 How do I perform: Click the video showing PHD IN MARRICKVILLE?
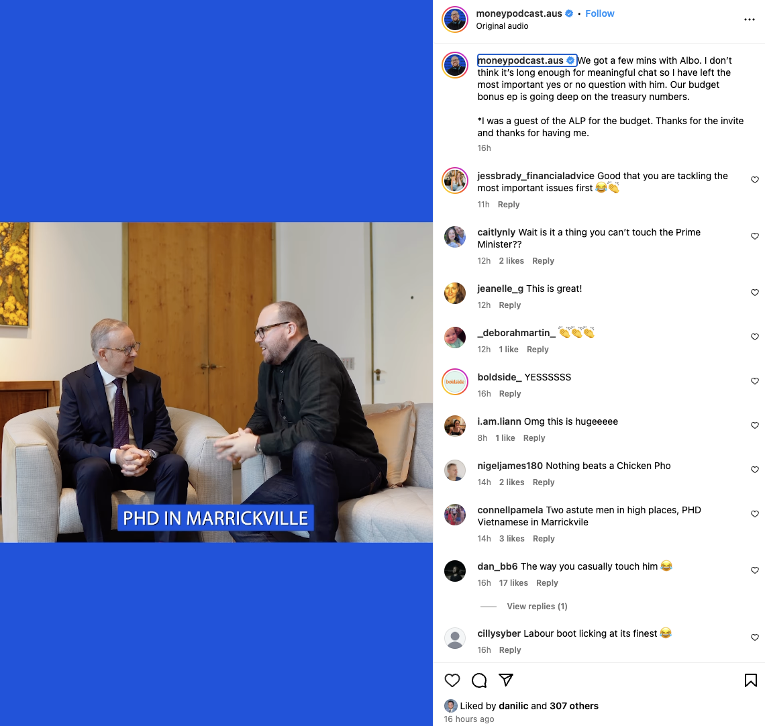coord(216,382)
